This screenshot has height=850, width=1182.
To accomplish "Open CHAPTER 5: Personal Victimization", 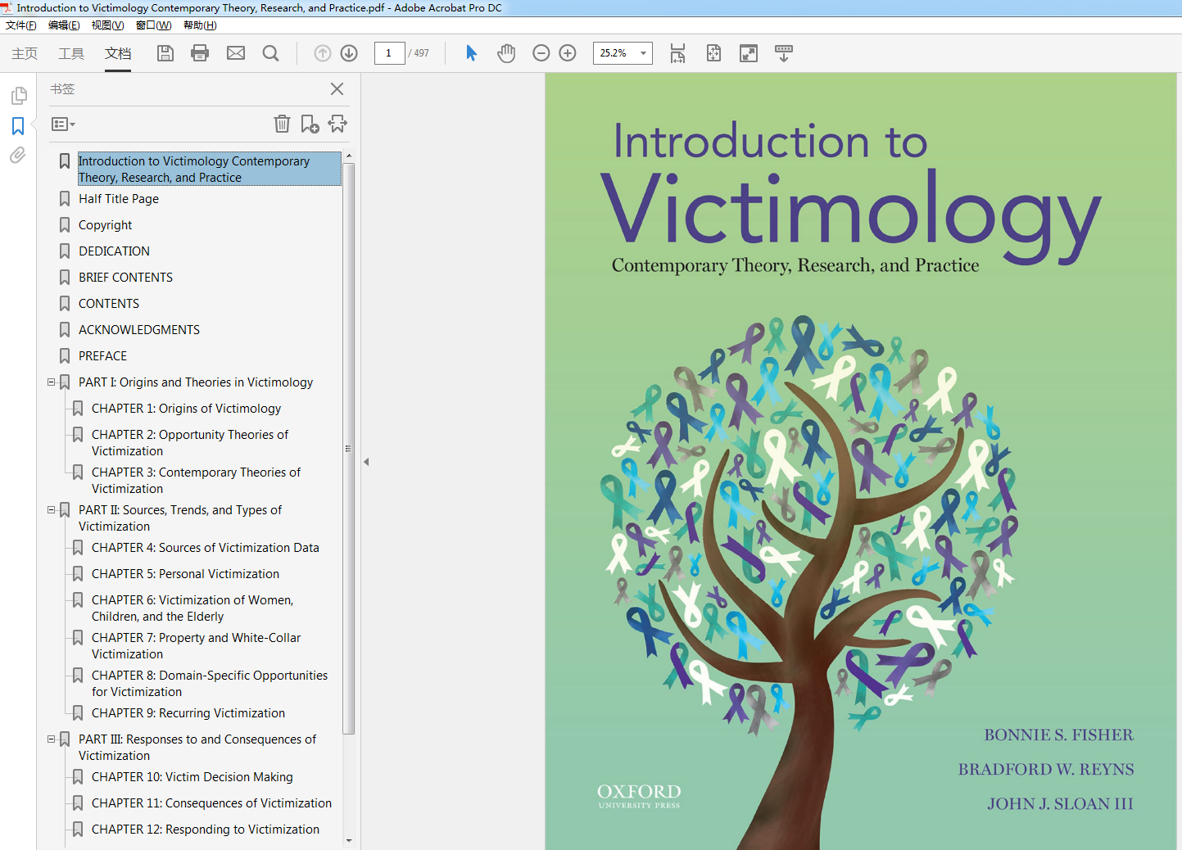I will tap(185, 574).
